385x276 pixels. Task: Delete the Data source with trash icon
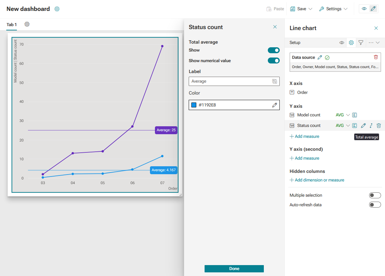376,57
